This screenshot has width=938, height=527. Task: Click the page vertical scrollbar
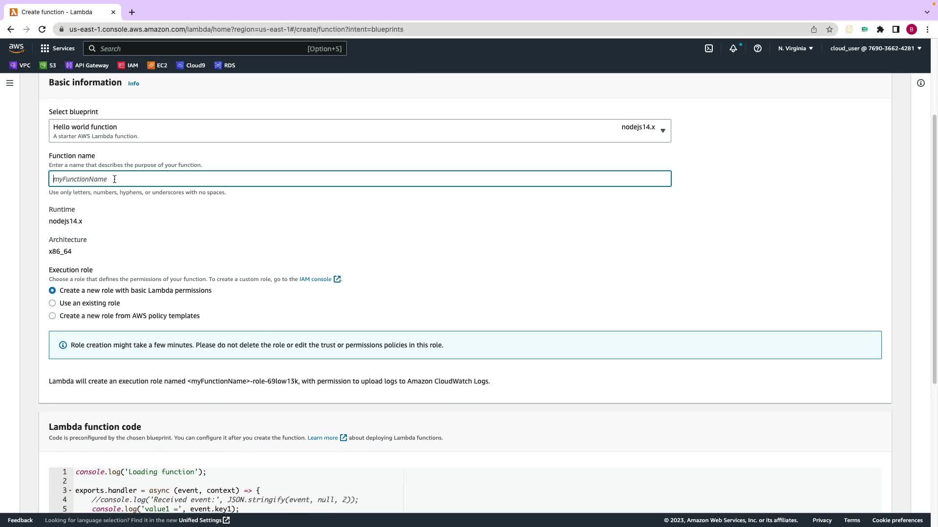coord(935,249)
